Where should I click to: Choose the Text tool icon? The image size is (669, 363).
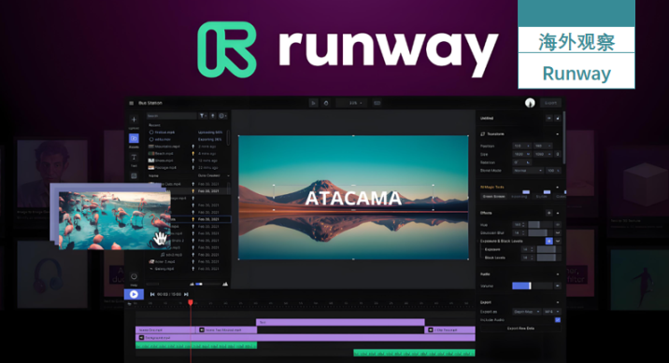[x=134, y=158]
